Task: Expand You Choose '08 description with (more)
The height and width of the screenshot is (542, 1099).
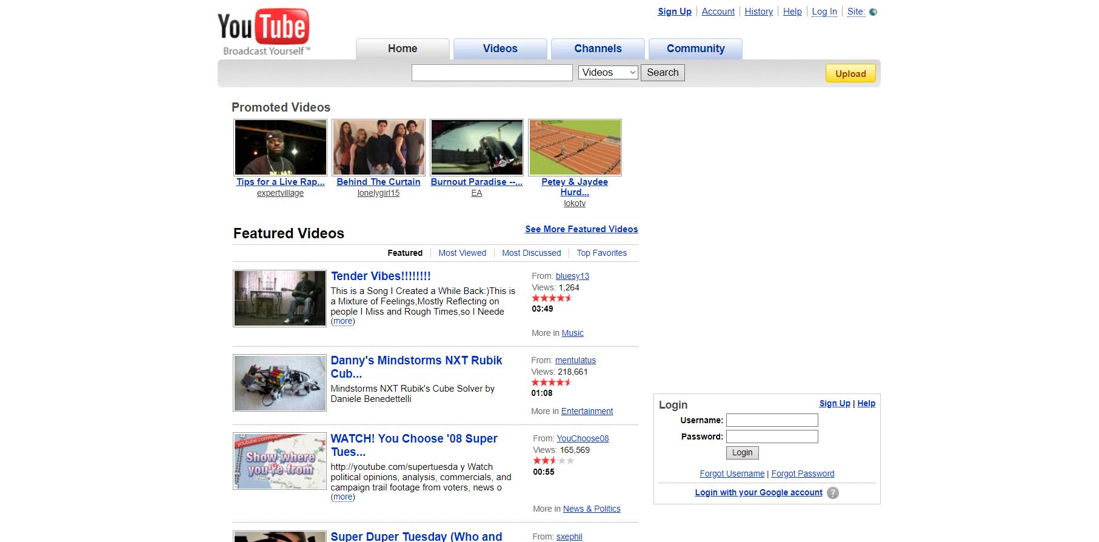Action: click(343, 497)
